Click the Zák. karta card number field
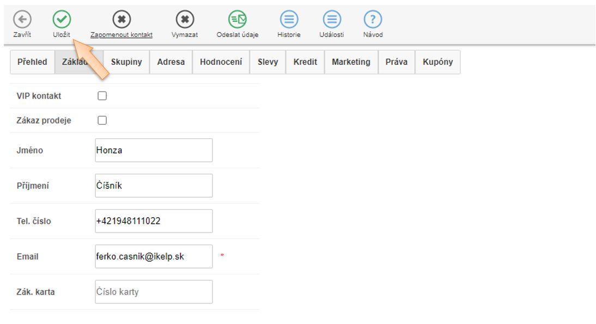596x324 pixels. (x=154, y=292)
